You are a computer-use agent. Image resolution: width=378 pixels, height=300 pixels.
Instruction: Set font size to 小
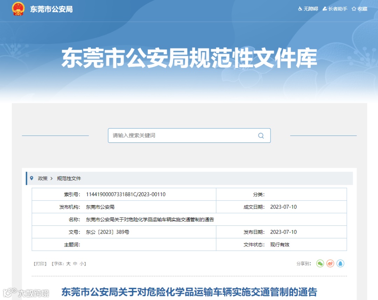click(x=82, y=264)
